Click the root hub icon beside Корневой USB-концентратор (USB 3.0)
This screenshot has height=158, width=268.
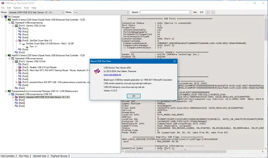13,94
